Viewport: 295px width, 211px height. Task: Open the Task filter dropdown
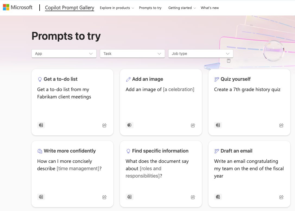tap(132, 54)
